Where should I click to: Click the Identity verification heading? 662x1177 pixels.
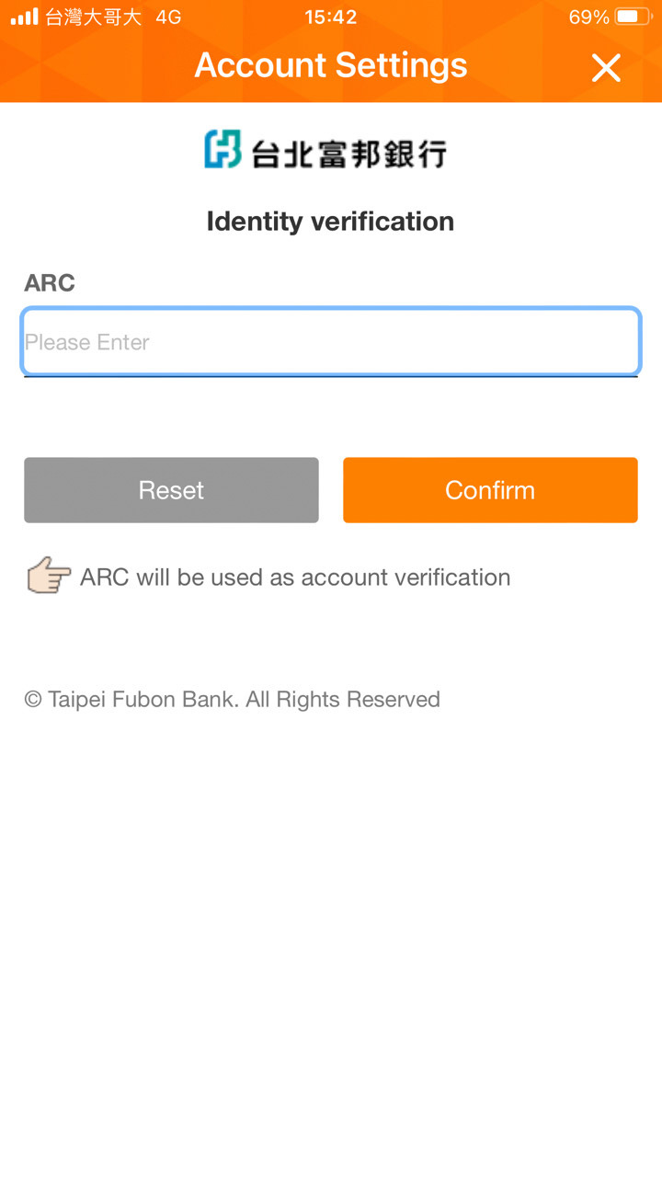(330, 222)
